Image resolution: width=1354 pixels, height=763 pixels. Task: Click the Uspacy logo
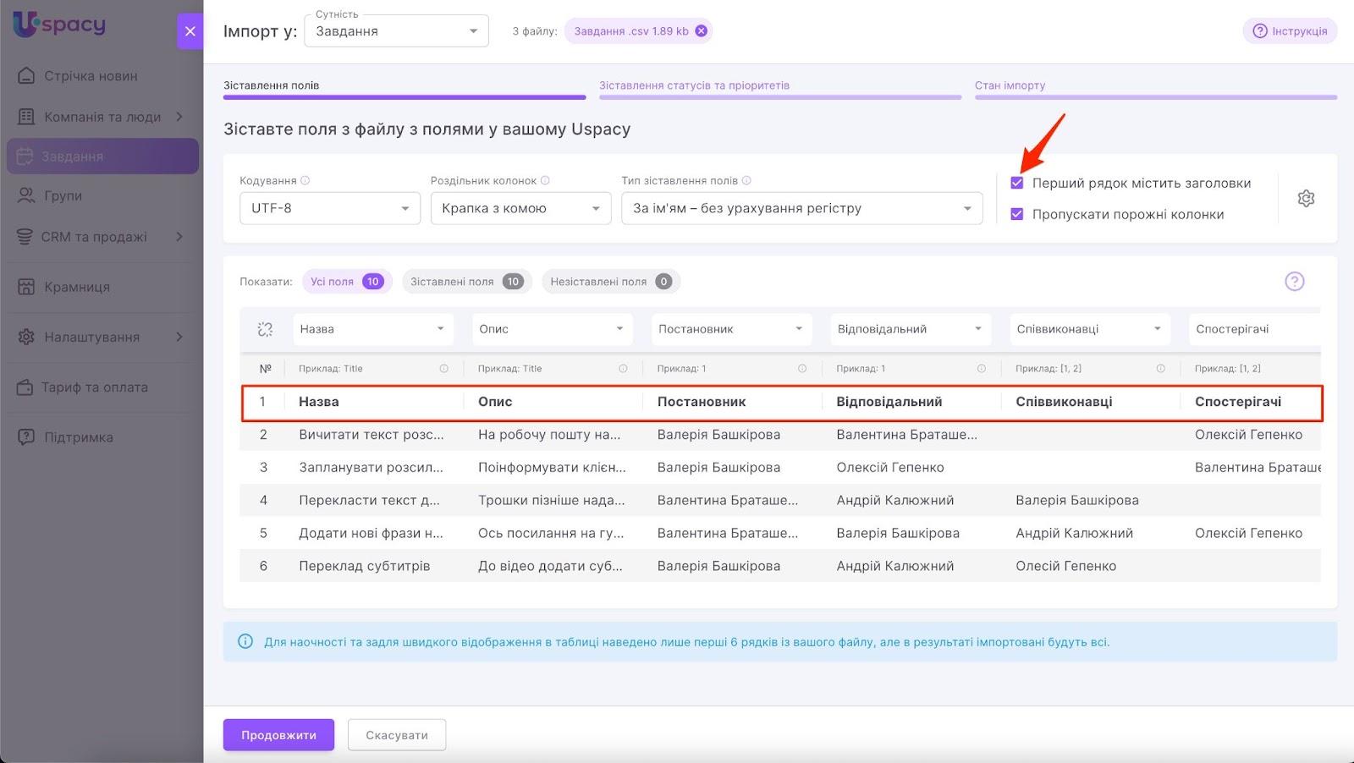(x=59, y=25)
